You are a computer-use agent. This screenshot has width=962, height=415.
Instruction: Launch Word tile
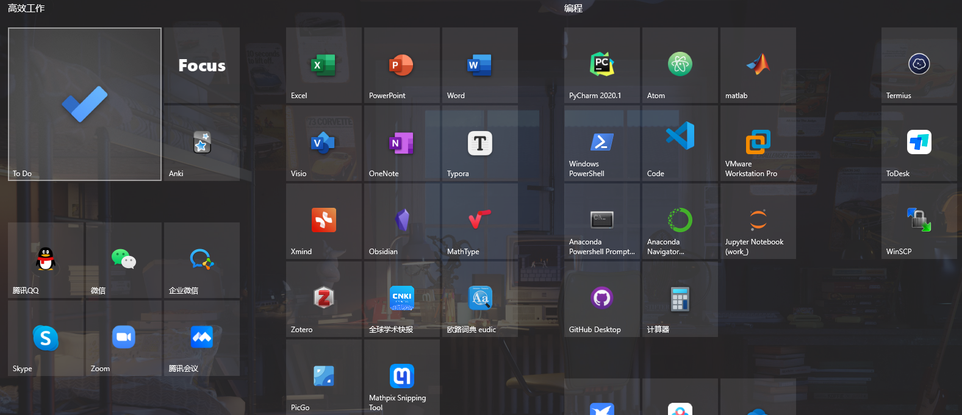tap(480, 65)
